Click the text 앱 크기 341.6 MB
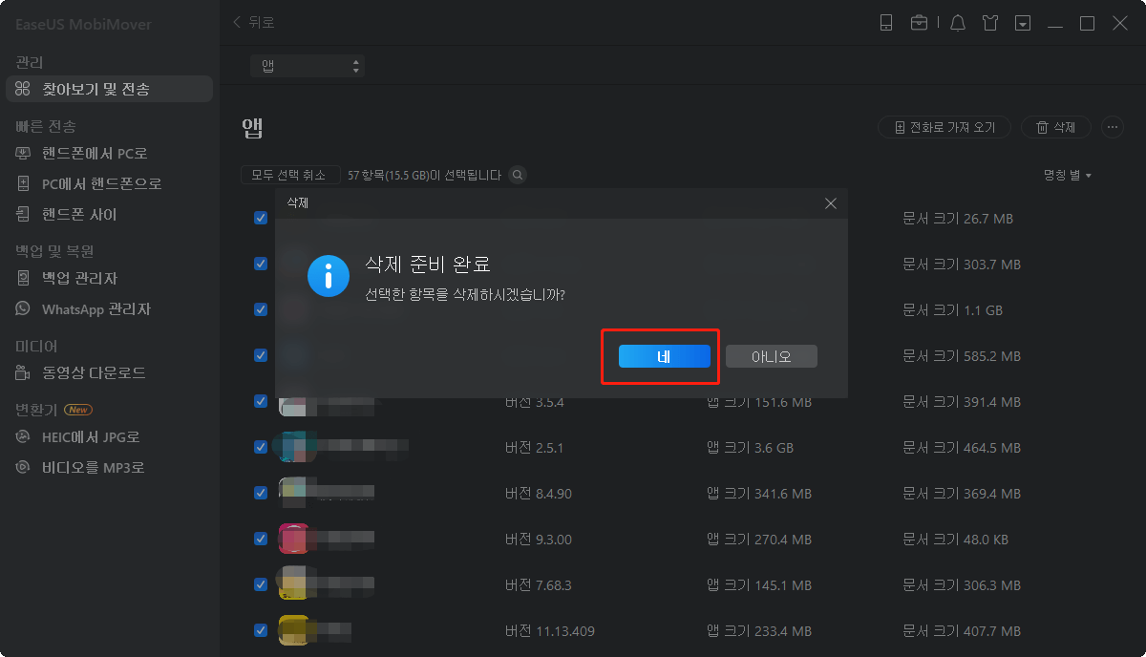The height and width of the screenshot is (657, 1146). coord(759,494)
